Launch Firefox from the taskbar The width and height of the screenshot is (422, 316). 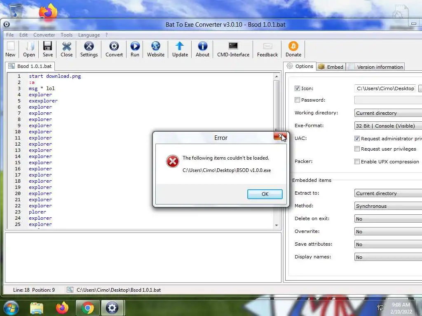pos(62,308)
